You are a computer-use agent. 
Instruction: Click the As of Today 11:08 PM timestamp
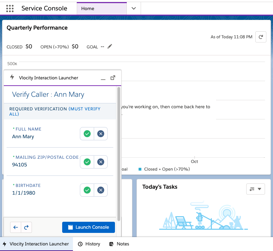click(231, 37)
